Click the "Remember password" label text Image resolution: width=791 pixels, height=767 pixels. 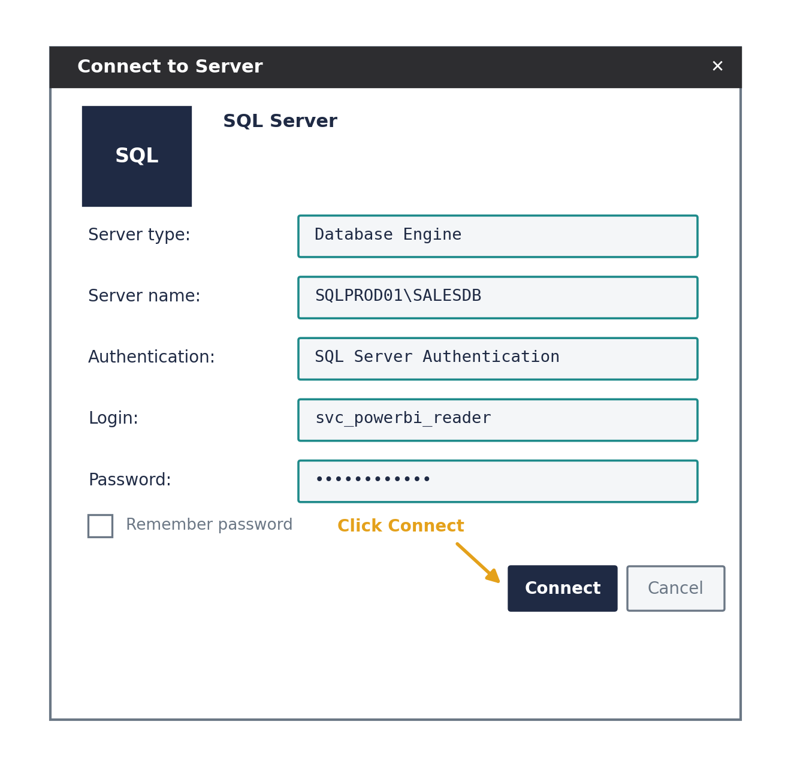pos(209,525)
